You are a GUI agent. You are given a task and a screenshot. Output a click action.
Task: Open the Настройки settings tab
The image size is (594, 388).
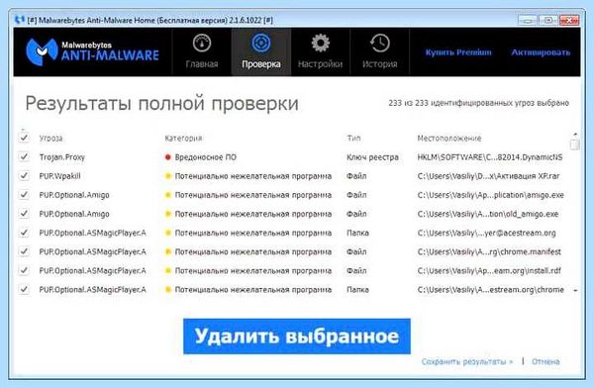pos(320,51)
